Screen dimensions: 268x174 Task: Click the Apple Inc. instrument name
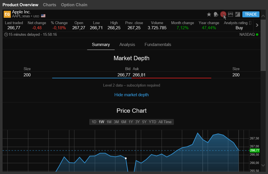pyautogui.click(x=21, y=12)
